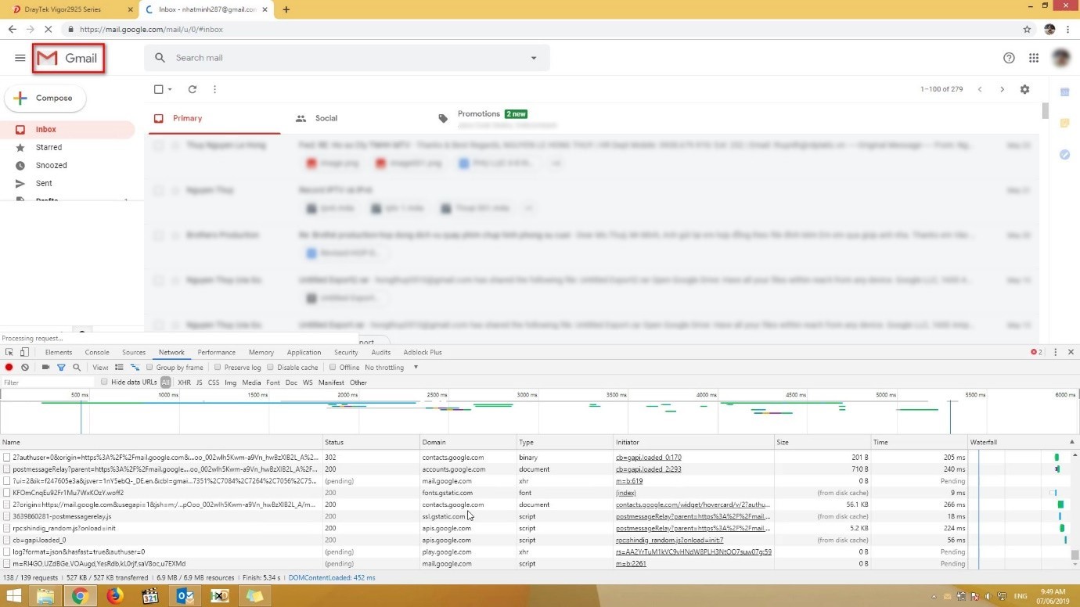
Task: Open Outlook from the Windows taskbar
Action: pyautogui.click(x=185, y=596)
